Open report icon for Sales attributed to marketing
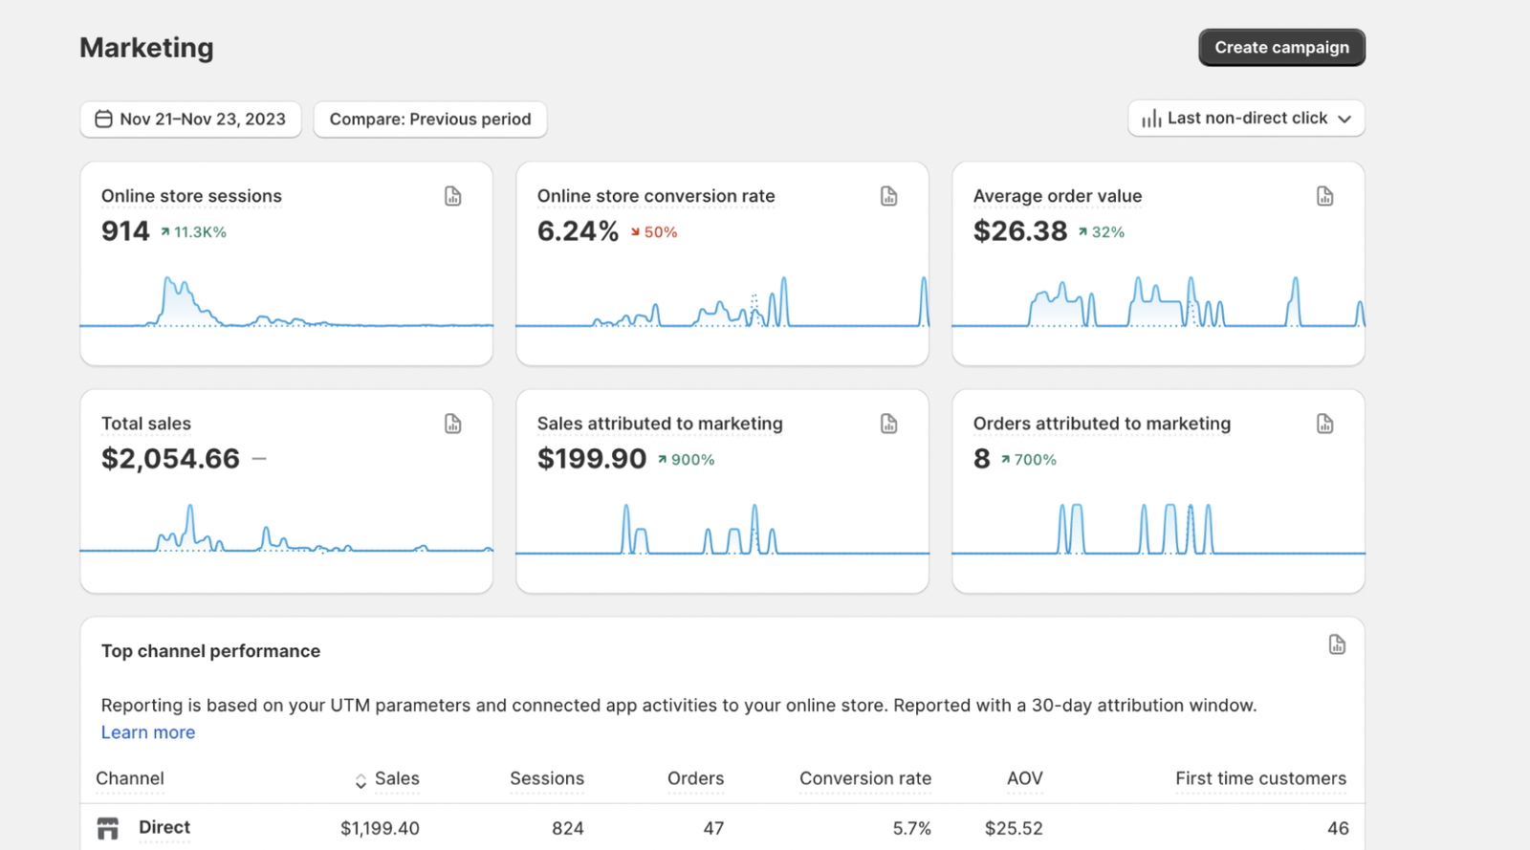The height and width of the screenshot is (850, 1530). [x=889, y=424]
